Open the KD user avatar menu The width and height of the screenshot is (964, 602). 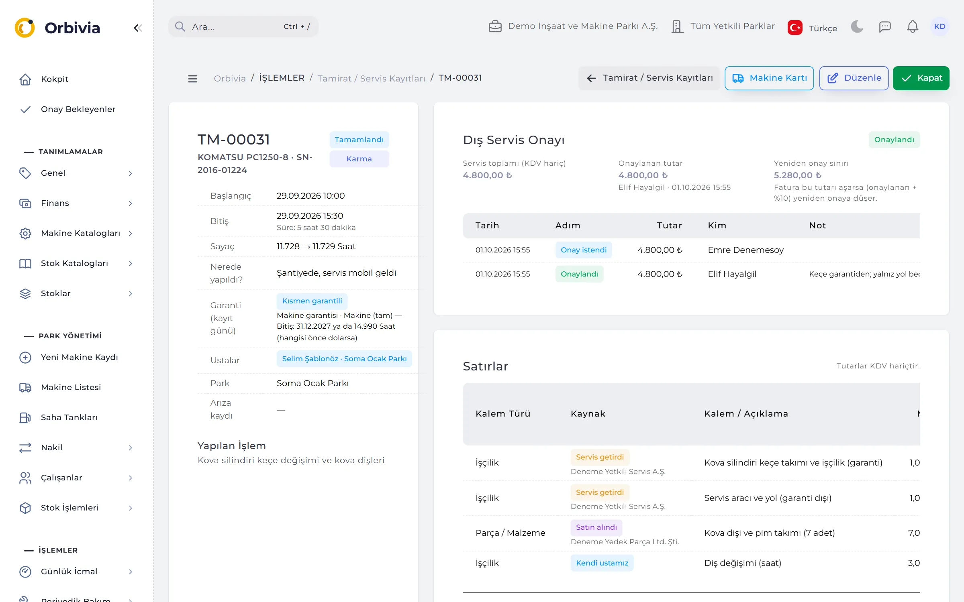[x=939, y=26]
